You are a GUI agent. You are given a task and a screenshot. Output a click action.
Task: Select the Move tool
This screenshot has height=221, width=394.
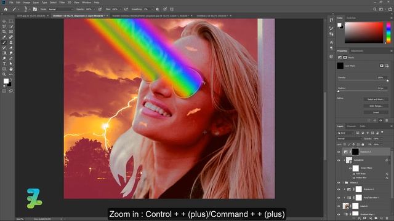click(4, 21)
